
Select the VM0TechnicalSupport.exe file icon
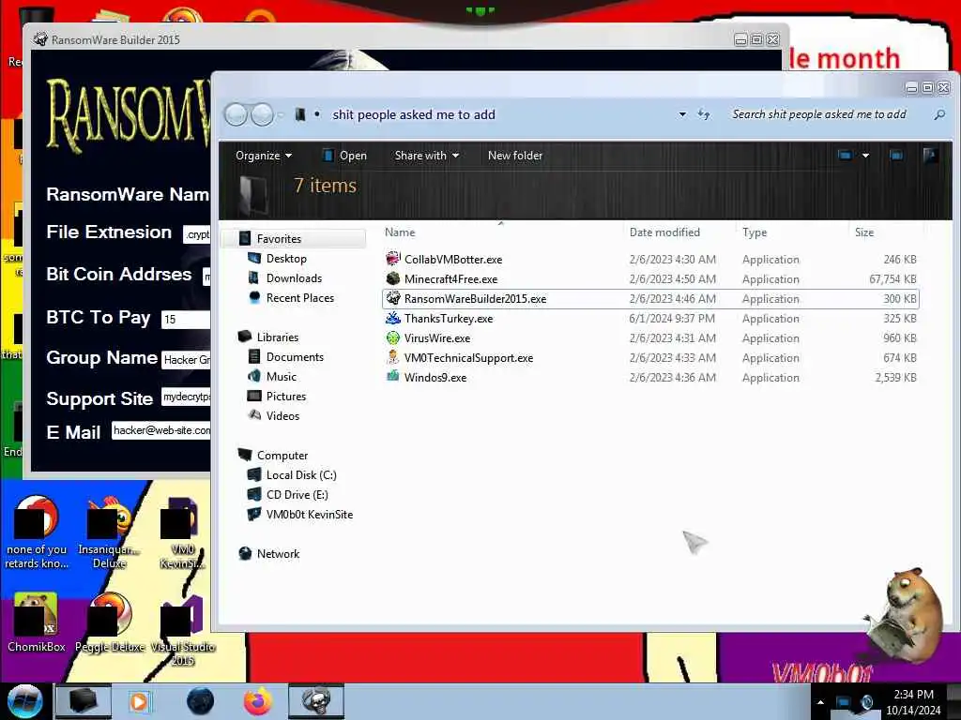click(x=393, y=357)
